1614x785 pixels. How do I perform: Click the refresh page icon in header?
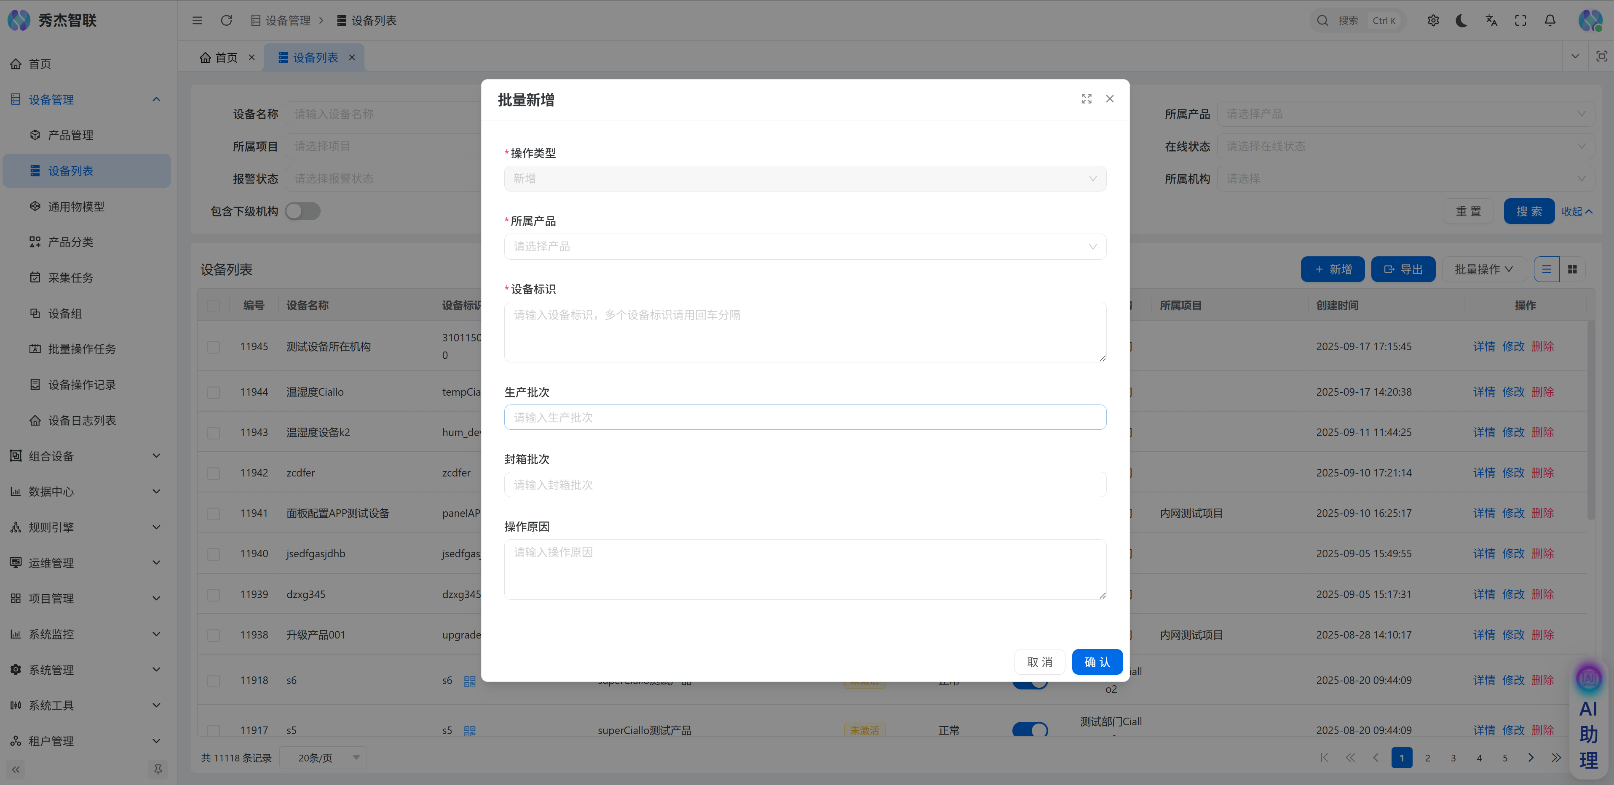[226, 21]
